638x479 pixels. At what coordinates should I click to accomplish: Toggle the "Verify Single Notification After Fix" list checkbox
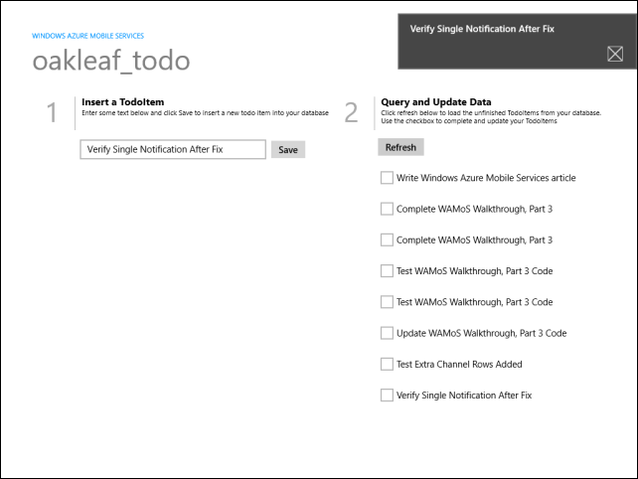tap(387, 395)
